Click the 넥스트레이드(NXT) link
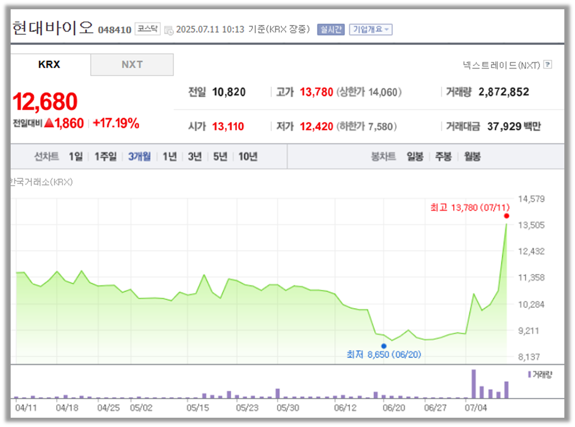This screenshot has height=427, width=575. click(x=501, y=65)
